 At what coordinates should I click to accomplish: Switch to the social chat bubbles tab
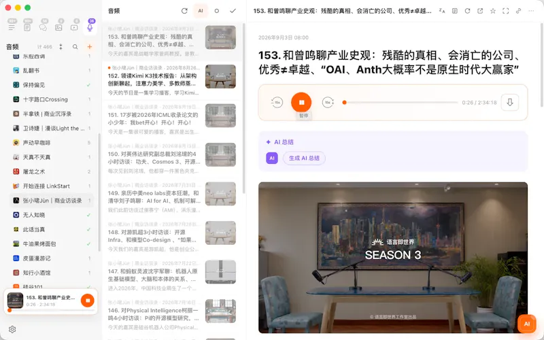43,27
